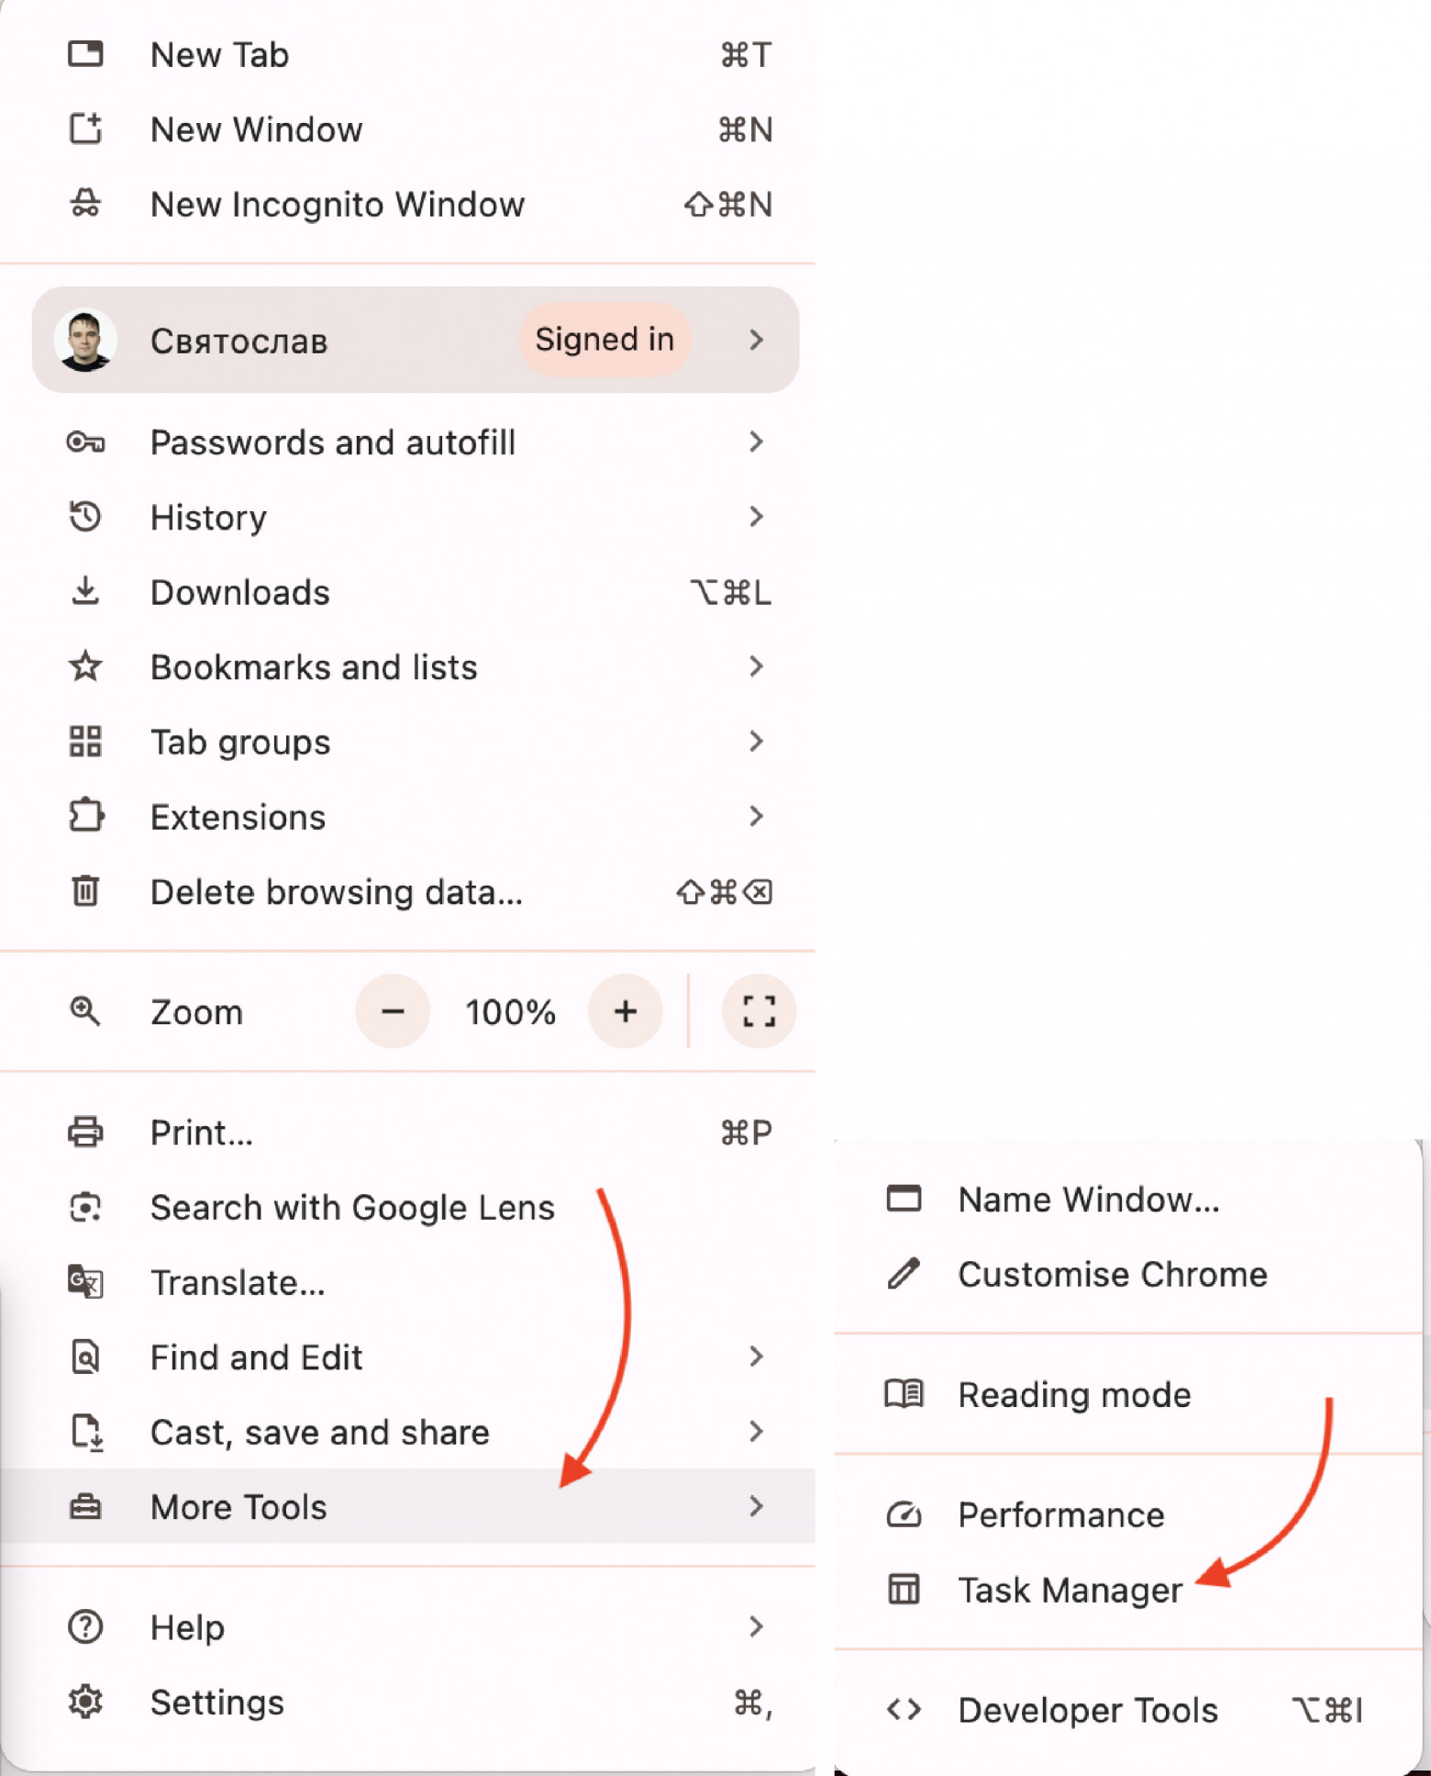Click the Developer Tools code icon
1431x1776 pixels.
tap(904, 1710)
